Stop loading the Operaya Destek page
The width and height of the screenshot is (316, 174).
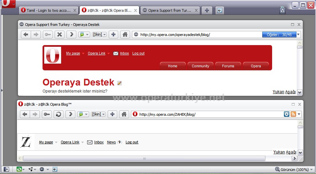59,35
